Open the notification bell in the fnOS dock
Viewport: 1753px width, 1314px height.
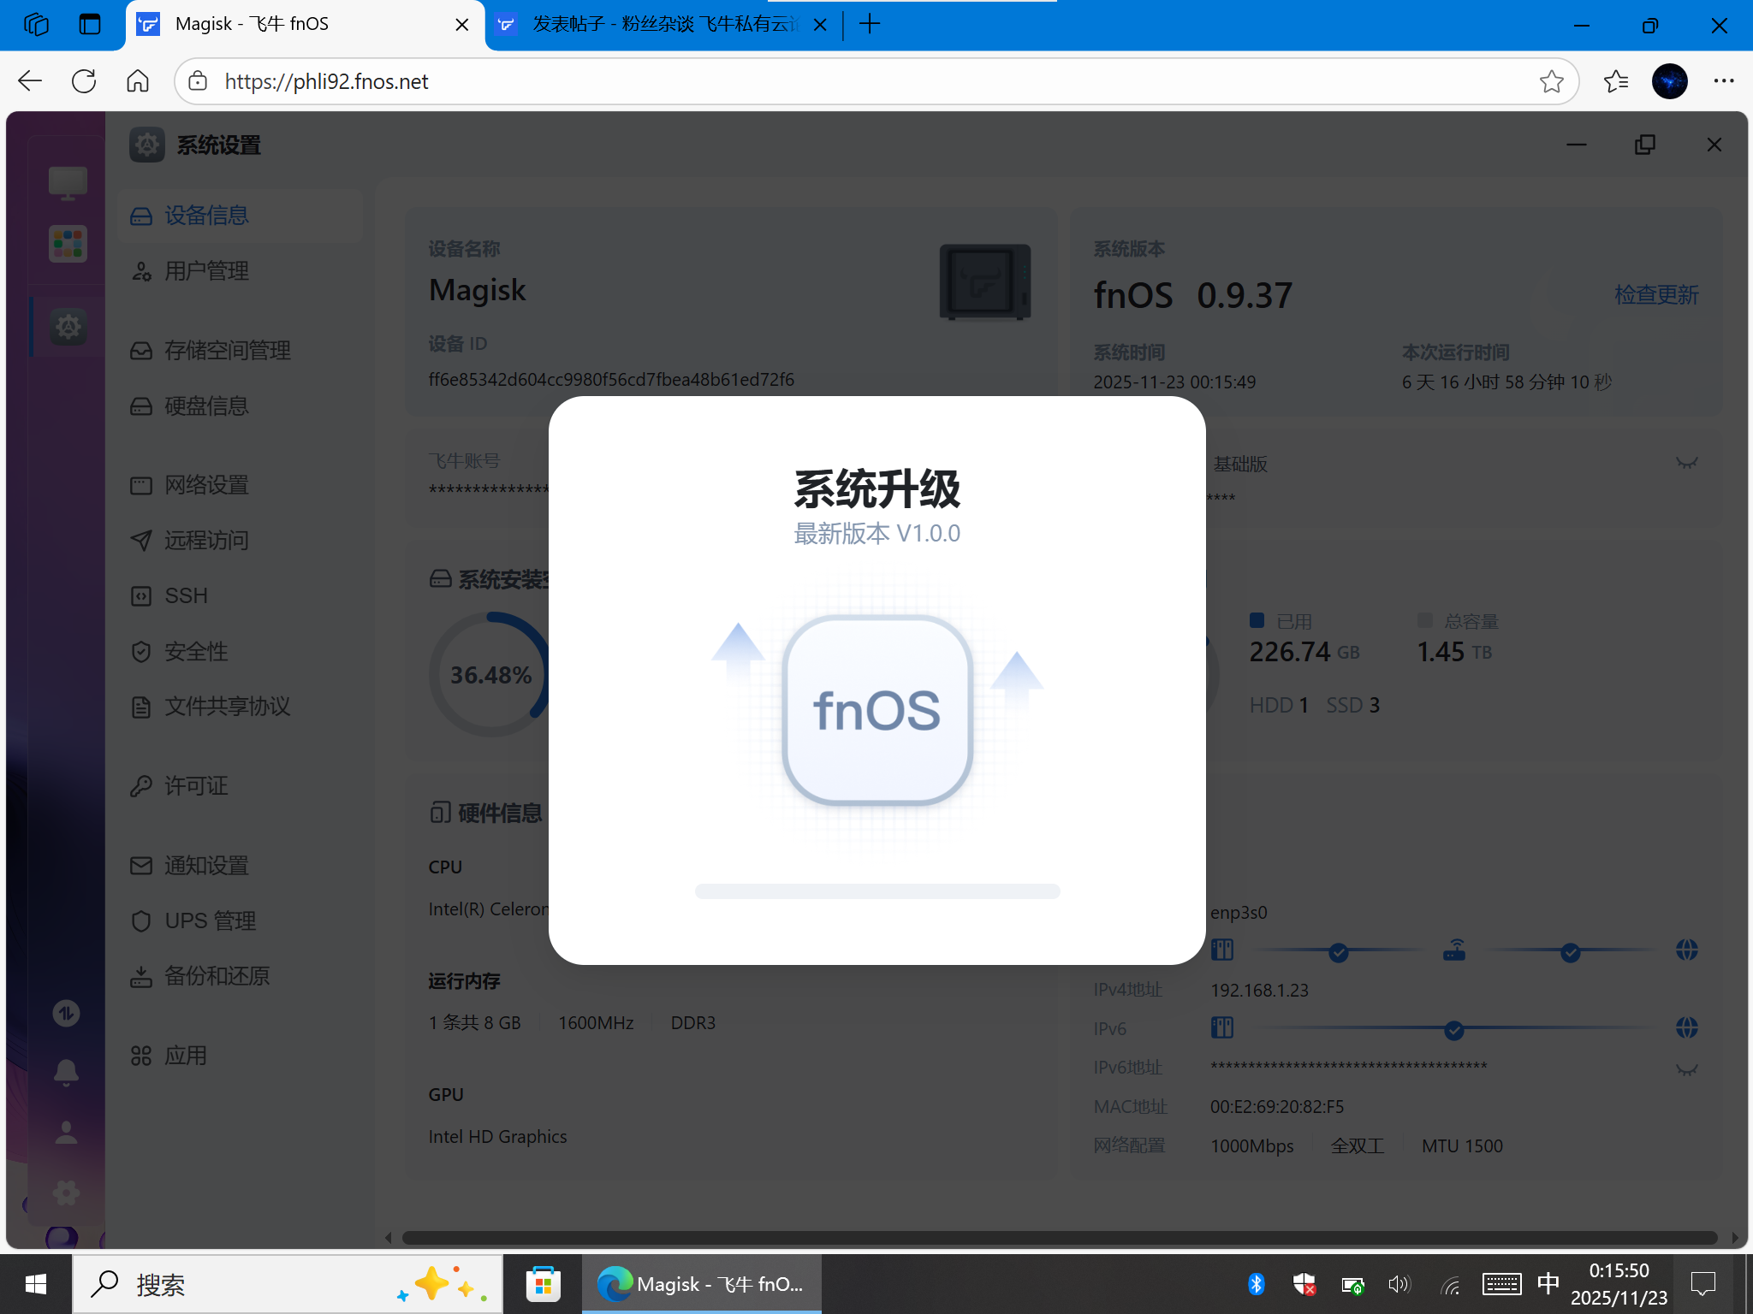(x=67, y=1072)
